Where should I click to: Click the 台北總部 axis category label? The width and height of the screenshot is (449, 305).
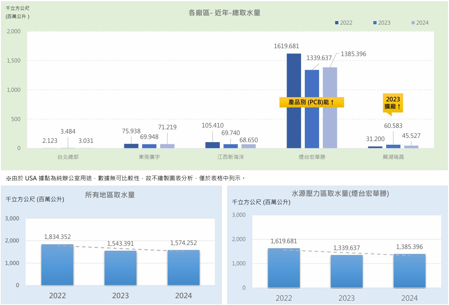(68, 157)
